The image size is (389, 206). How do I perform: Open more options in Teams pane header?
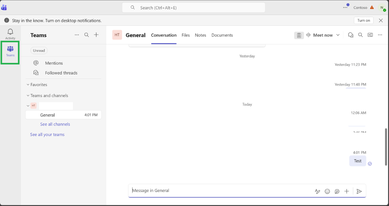77,35
